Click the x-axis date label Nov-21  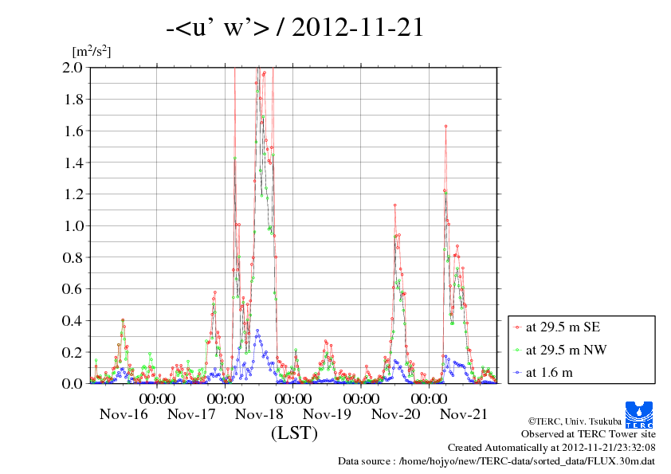(464, 414)
